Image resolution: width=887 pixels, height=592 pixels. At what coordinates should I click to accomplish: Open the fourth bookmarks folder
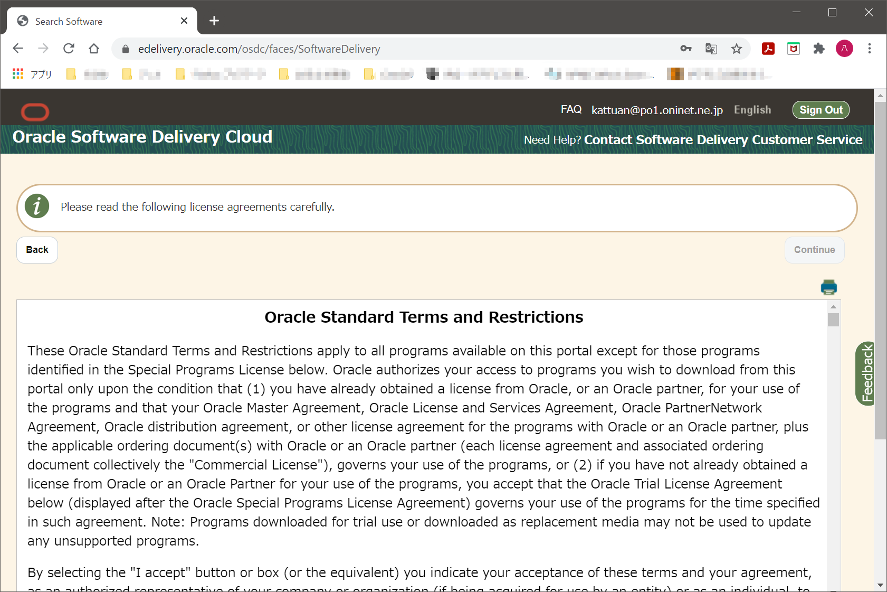tap(314, 74)
